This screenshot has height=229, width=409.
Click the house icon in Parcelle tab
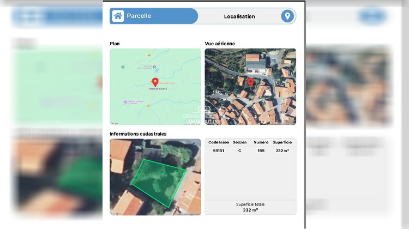(x=118, y=16)
